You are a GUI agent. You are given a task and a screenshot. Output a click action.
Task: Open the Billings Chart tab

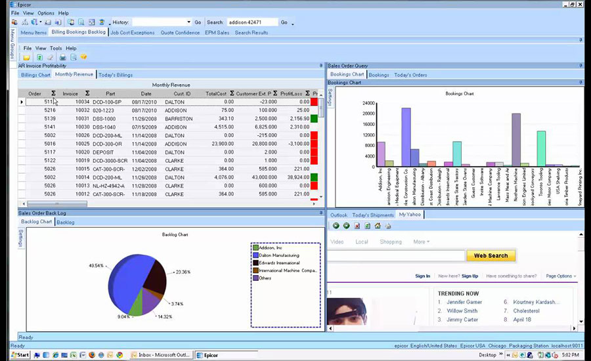tap(35, 75)
